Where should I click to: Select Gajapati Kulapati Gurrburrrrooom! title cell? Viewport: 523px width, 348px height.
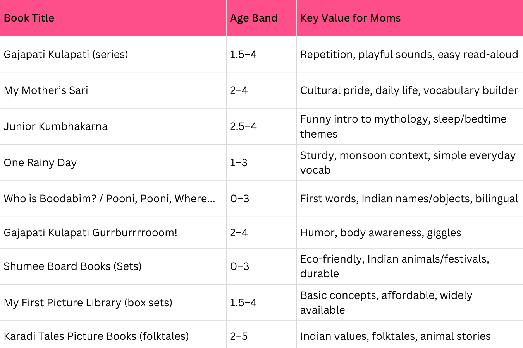[91, 233]
